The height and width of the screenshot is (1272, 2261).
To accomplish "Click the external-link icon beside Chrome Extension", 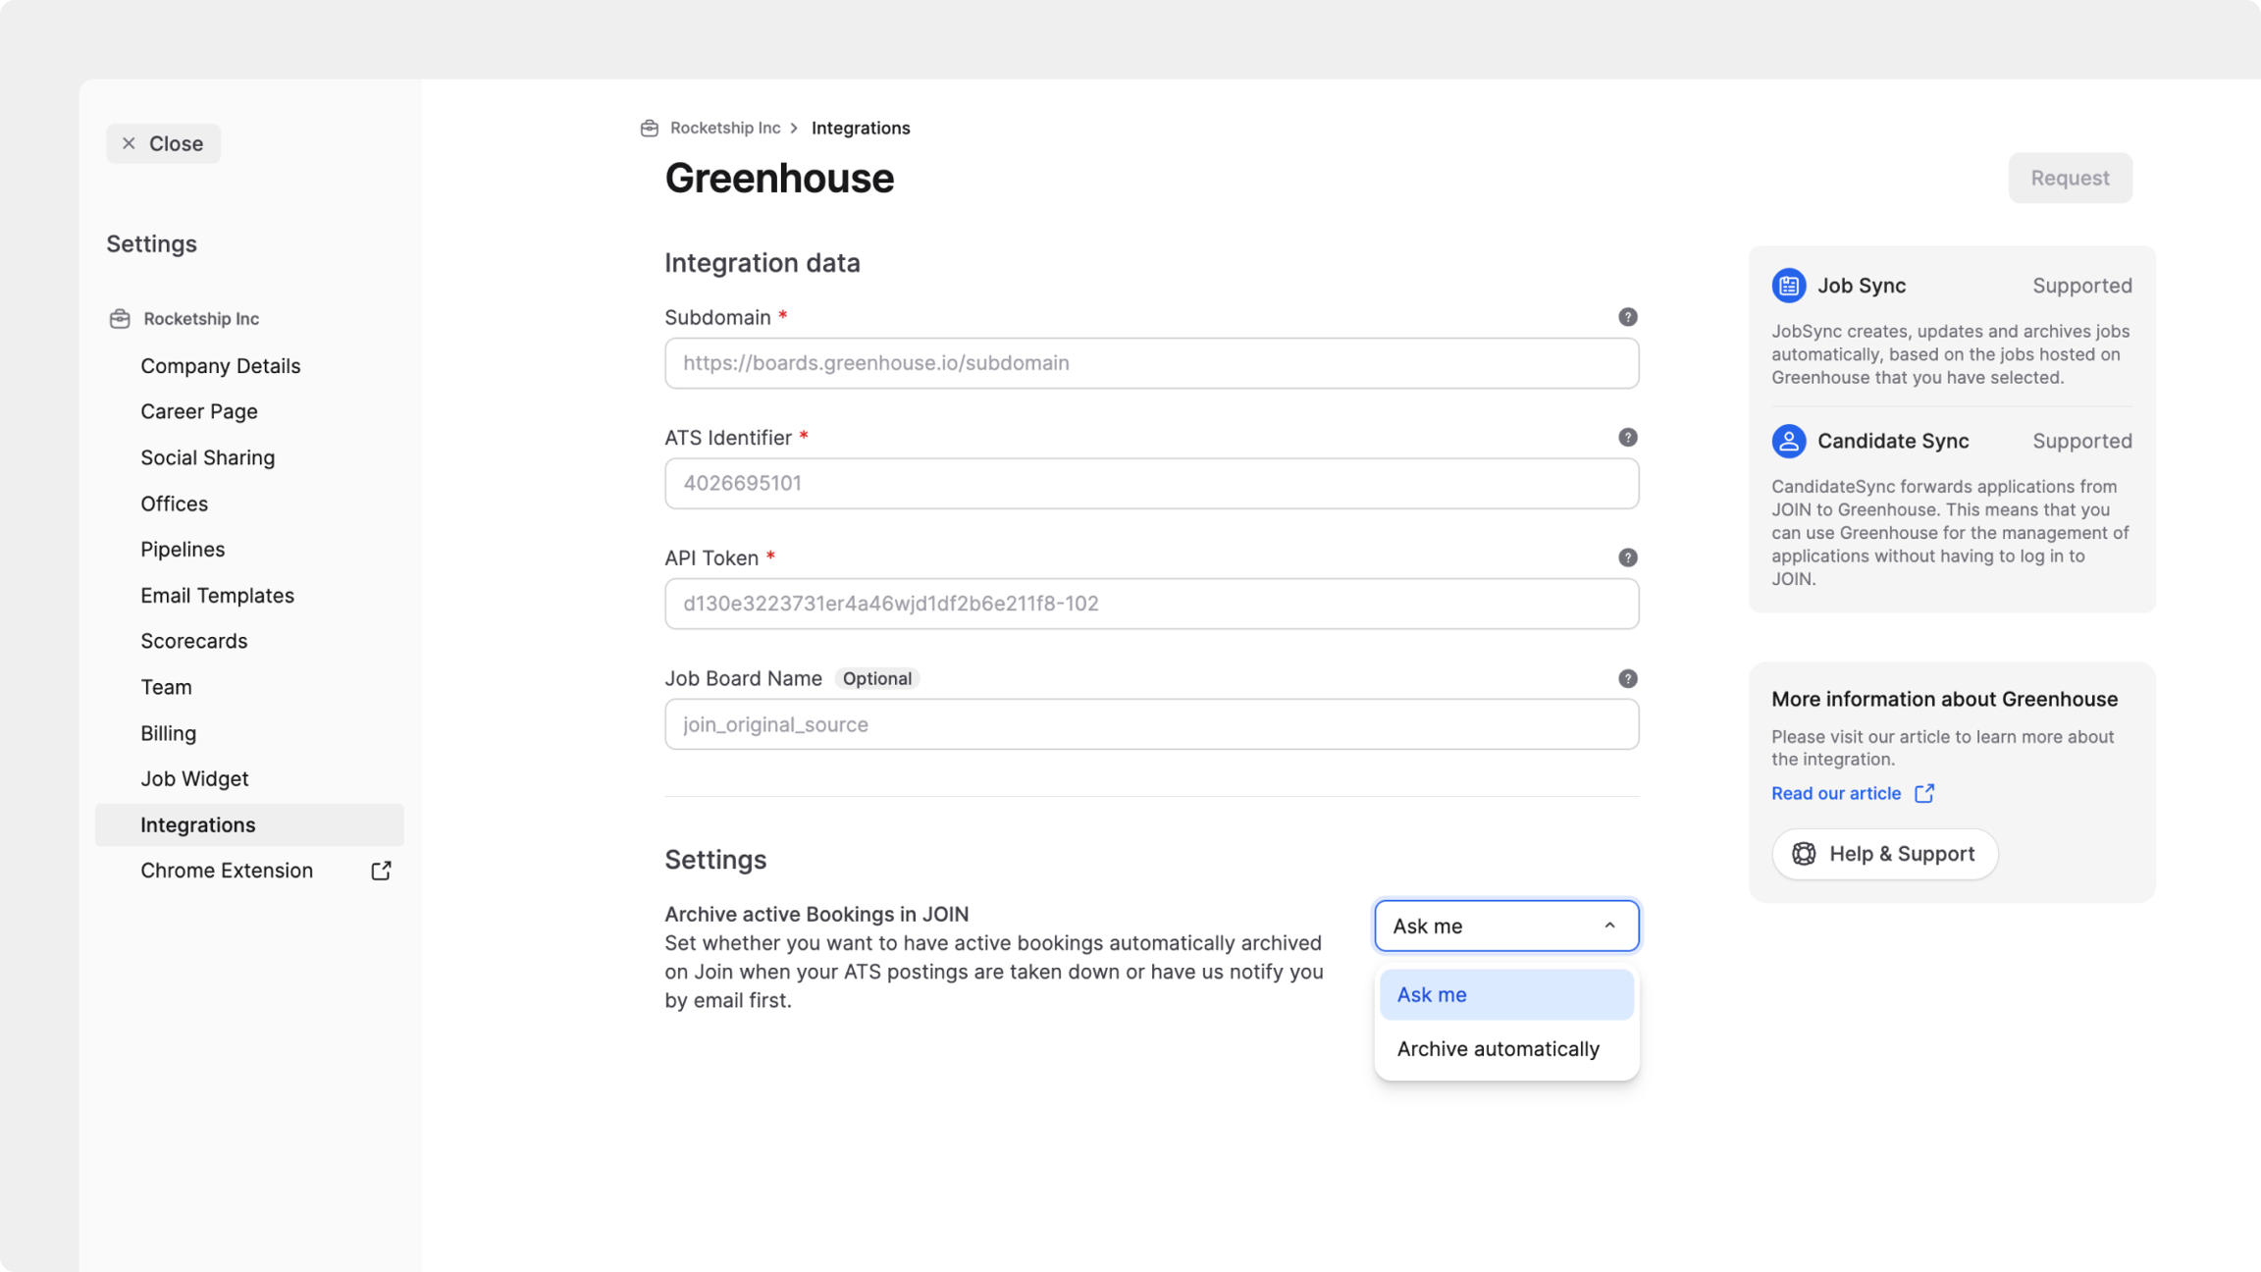I will [381, 871].
